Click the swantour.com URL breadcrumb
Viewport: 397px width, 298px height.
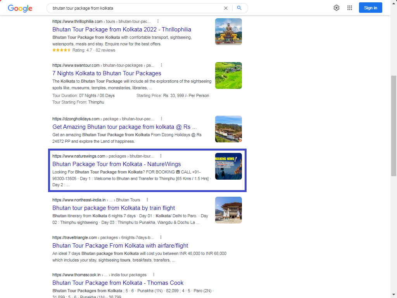[103, 65]
